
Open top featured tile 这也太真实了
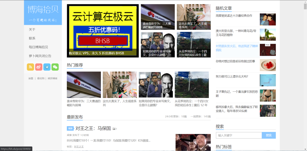coord(194,17)
